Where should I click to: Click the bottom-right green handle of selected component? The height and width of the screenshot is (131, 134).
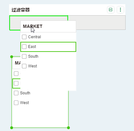[x=68, y=128]
